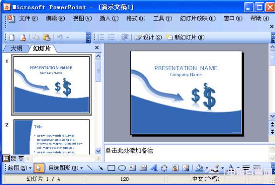The image size is (275, 185).
Task: Open the 工具(T) Tools menu
Action: 163,19
